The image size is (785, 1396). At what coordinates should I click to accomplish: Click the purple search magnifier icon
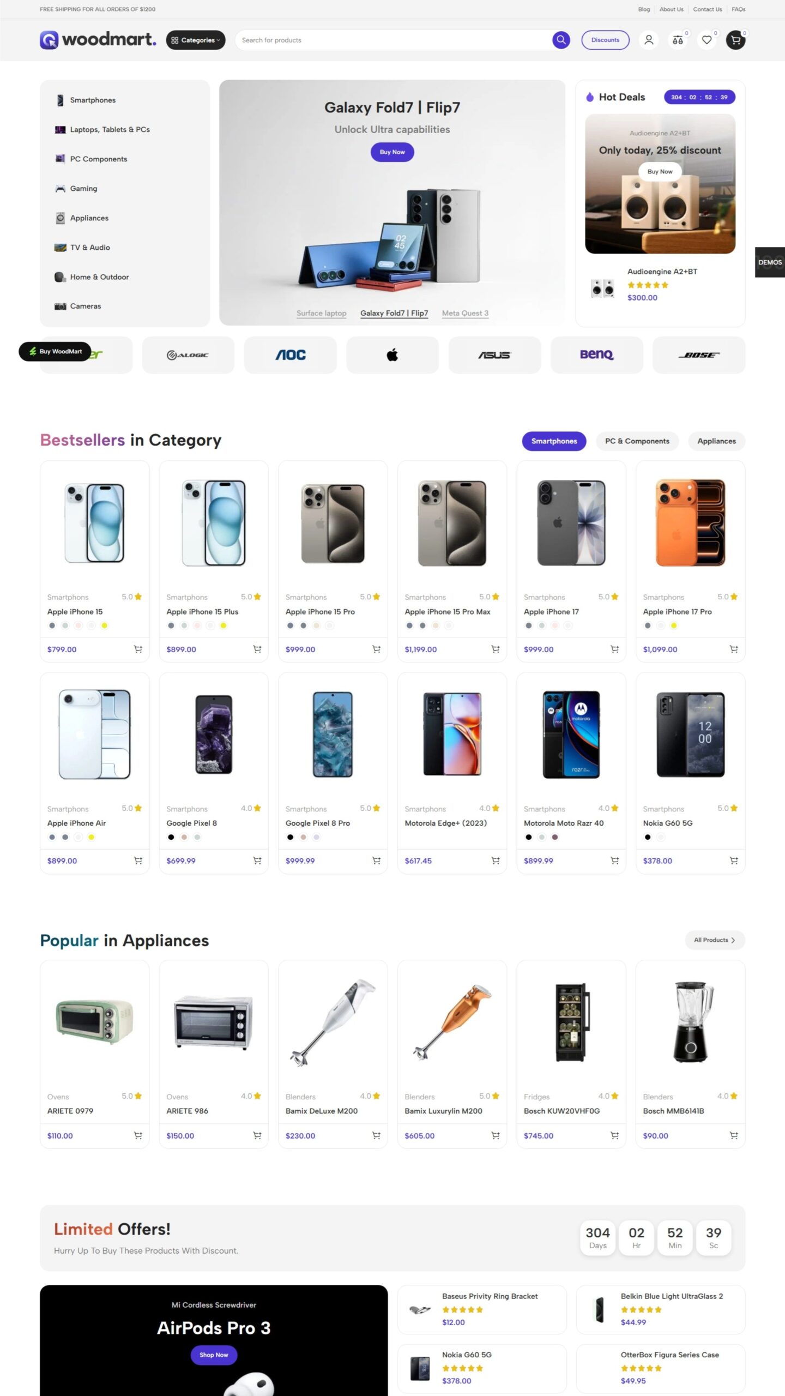click(x=561, y=40)
